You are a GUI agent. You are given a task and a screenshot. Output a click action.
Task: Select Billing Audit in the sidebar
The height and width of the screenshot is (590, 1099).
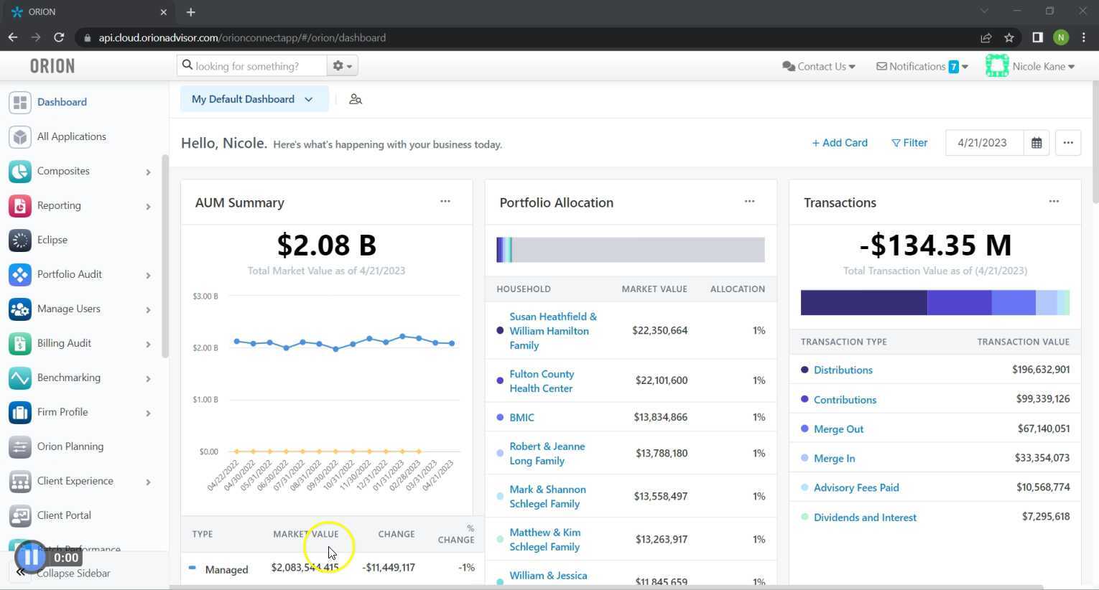[x=64, y=343]
